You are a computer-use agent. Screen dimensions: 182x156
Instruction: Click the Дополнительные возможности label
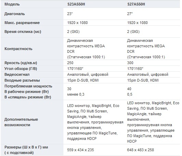(x=21, y=122)
